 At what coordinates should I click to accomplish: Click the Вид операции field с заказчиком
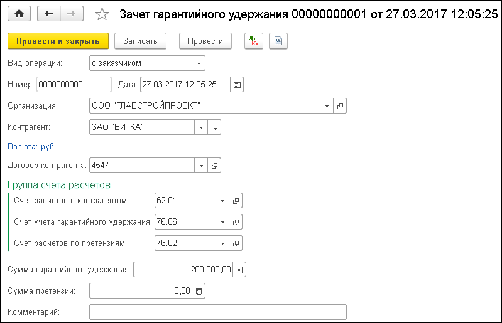coord(141,63)
